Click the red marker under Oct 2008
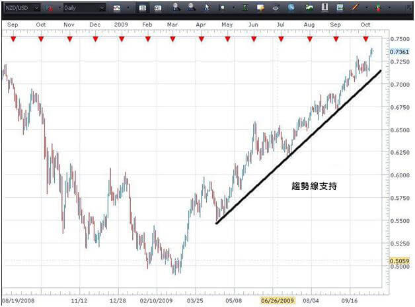The image size is (415, 307). click(x=41, y=39)
